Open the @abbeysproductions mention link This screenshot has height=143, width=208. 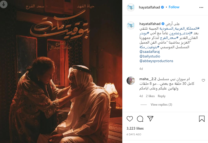coord(156,61)
